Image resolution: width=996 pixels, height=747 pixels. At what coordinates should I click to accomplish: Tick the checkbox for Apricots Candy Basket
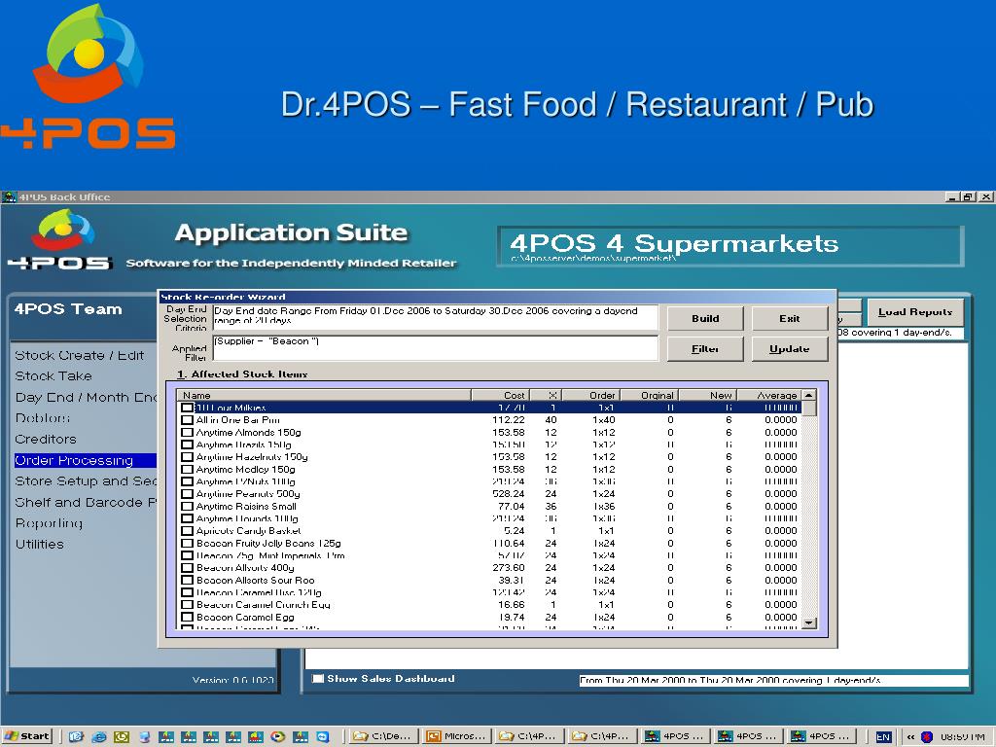point(187,530)
